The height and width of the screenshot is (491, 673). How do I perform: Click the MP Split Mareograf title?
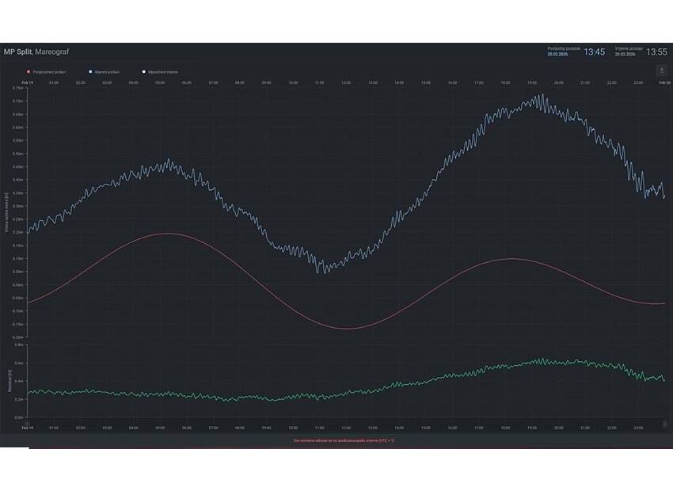tap(36, 51)
